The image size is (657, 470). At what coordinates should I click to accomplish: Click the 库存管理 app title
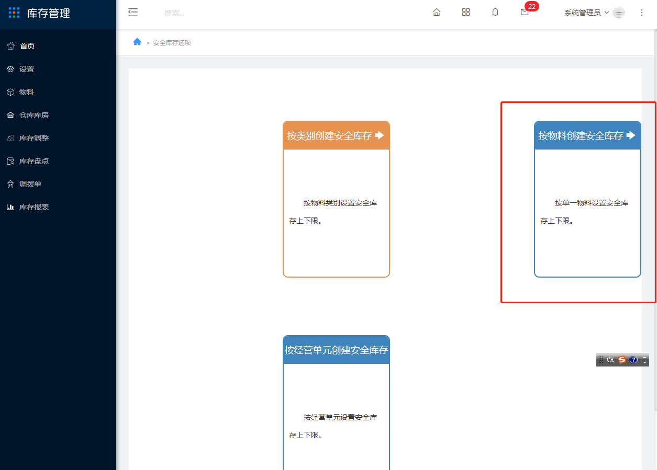point(49,13)
